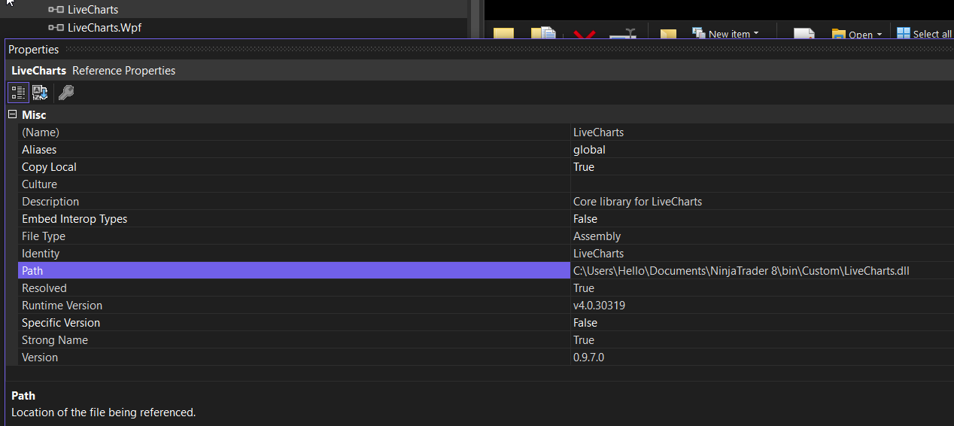The width and height of the screenshot is (954, 426).
Task: Click 'Core library for LiveCharts' value
Action: point(637,202)
